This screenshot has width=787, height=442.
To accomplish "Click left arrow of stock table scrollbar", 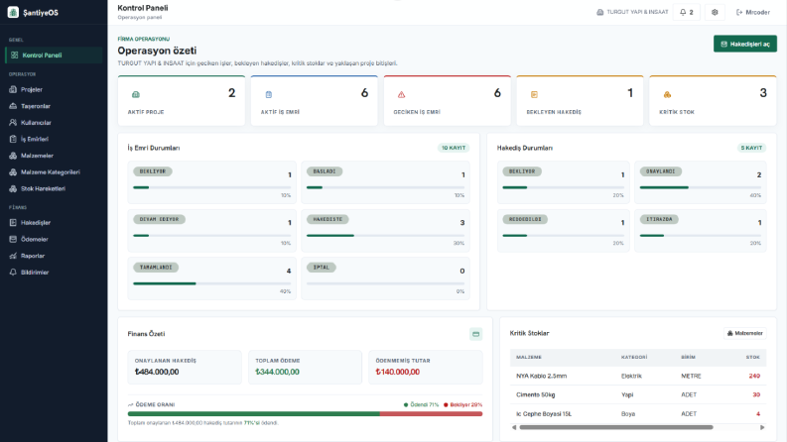I will [514, 427].
